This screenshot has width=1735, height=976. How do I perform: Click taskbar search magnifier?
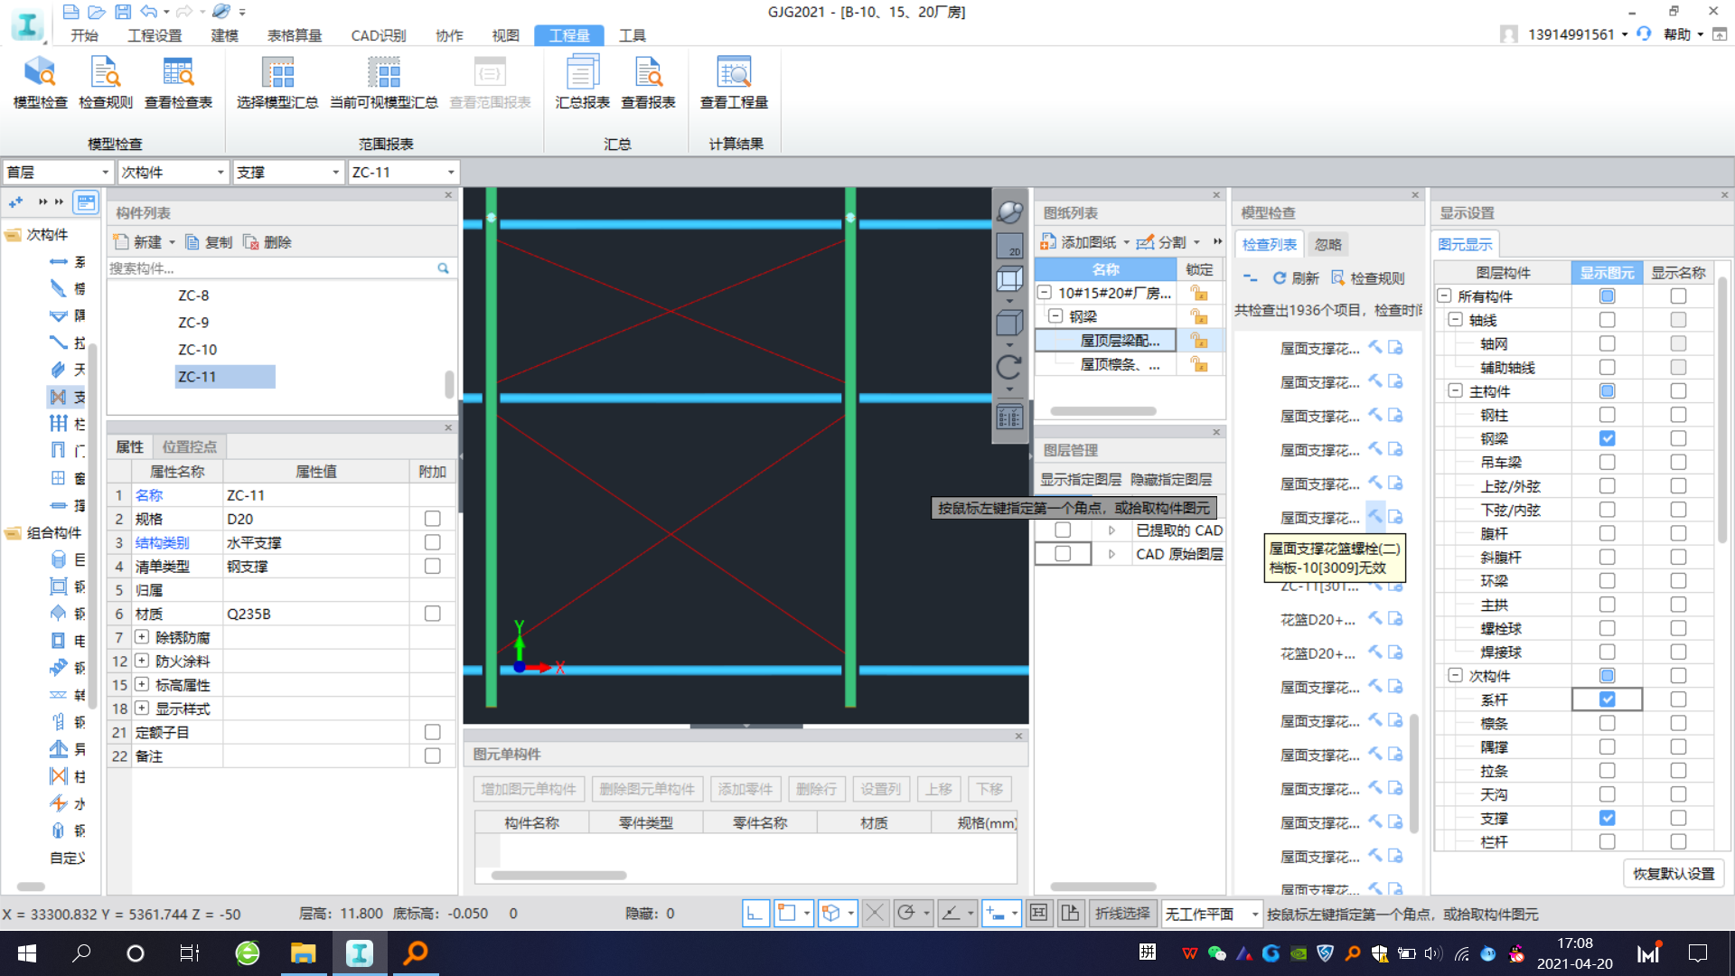(x=81, y=953)
